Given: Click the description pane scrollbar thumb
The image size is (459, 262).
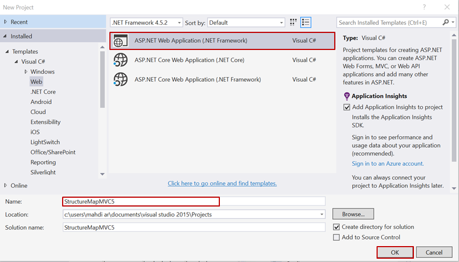Looking at the screenshot, I should click(454, 100).
